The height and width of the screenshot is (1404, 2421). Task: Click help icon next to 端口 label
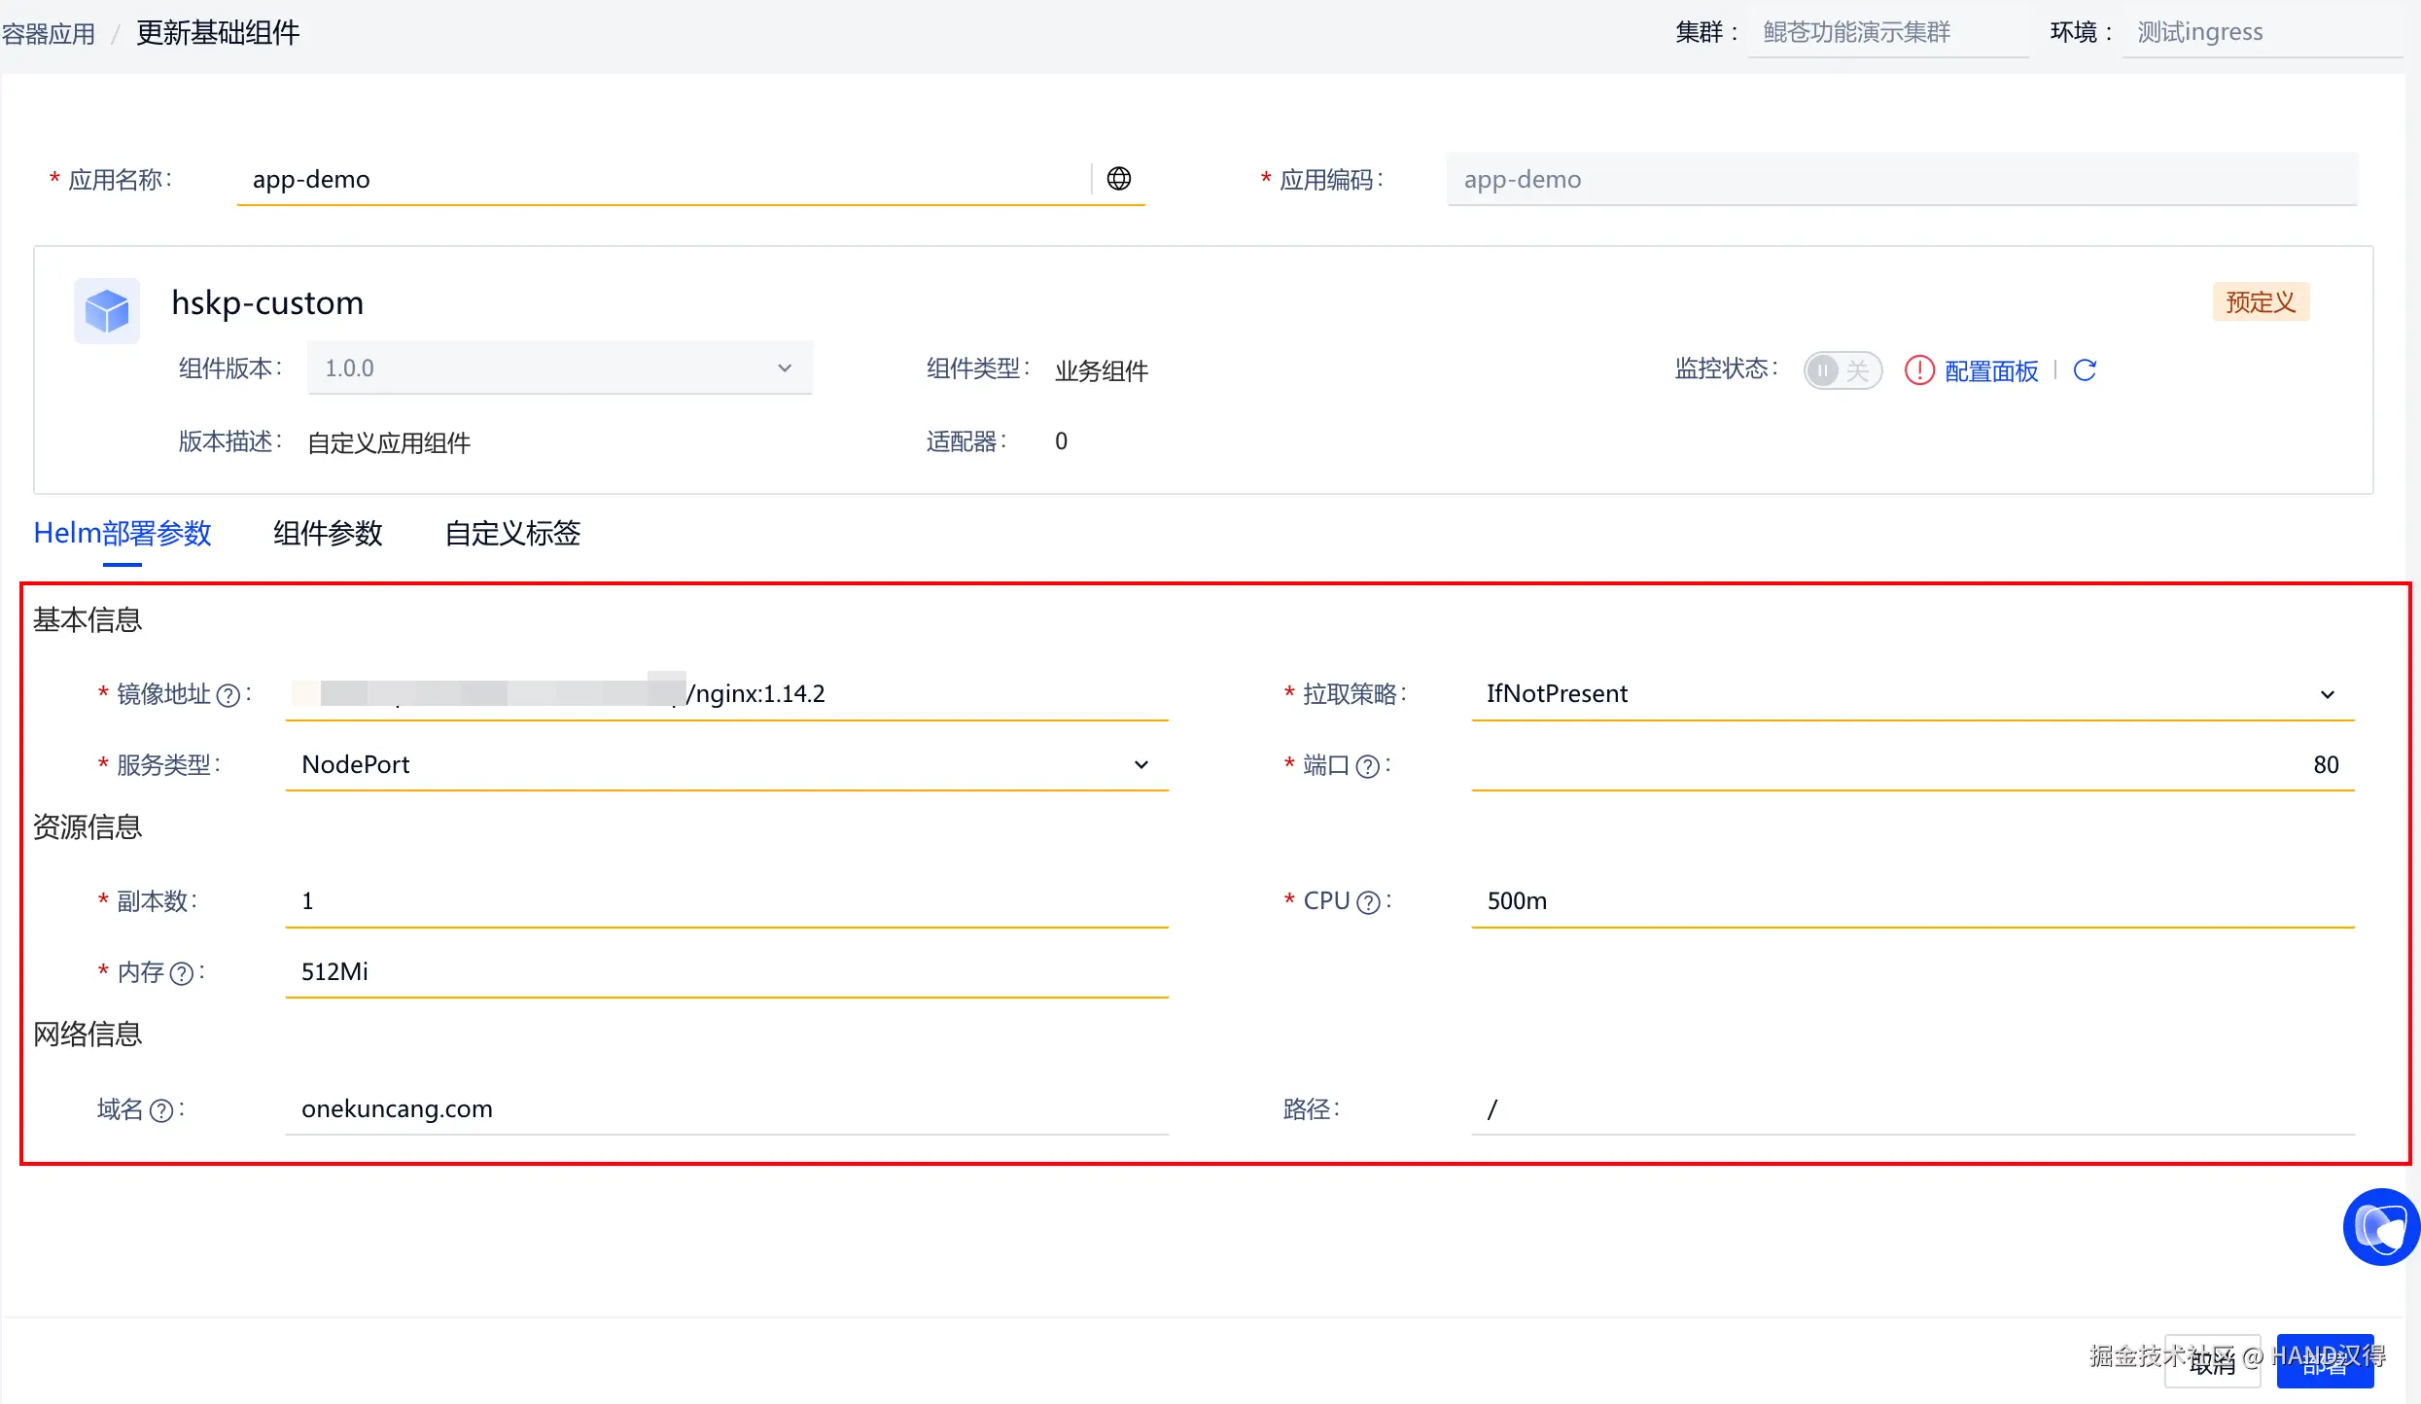coord(1368,767)
